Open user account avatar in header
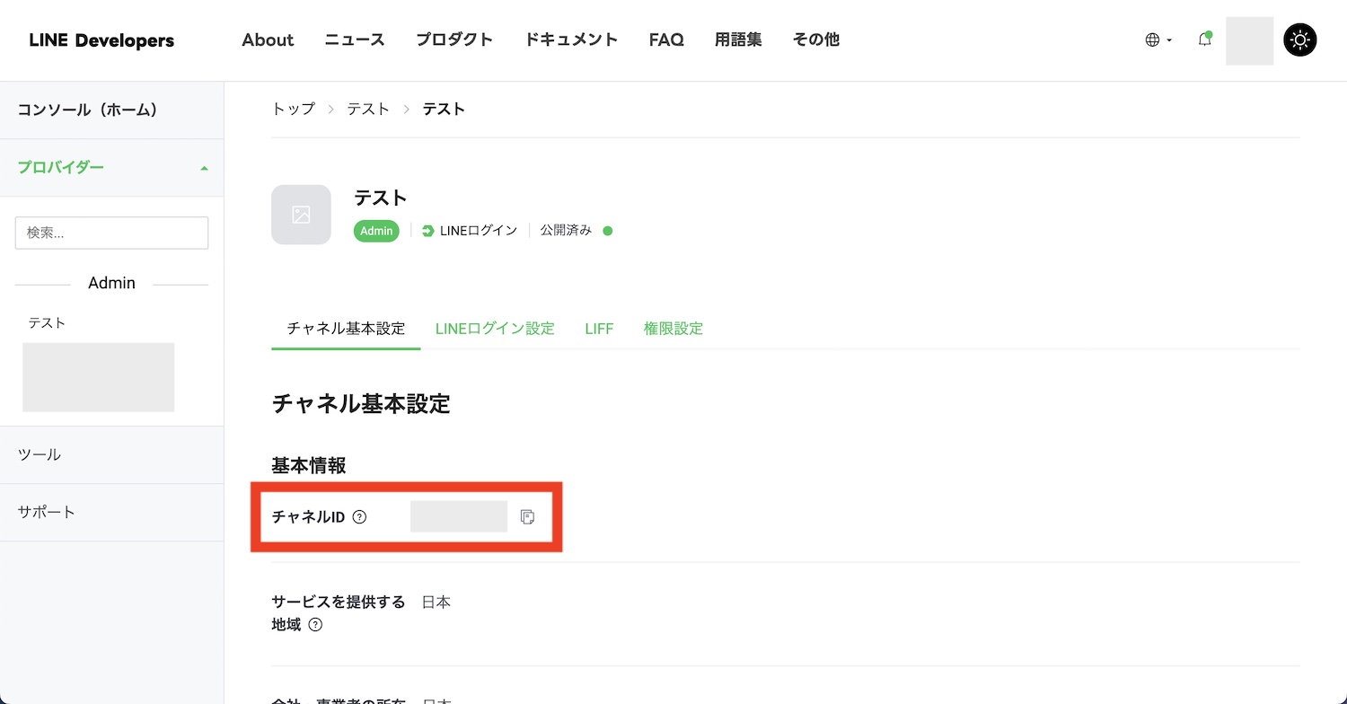 click(1249, 40)
